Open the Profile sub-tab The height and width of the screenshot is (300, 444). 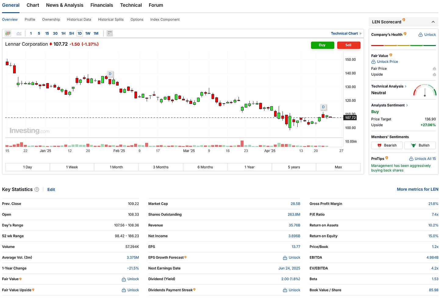click(x=30, y=19)
